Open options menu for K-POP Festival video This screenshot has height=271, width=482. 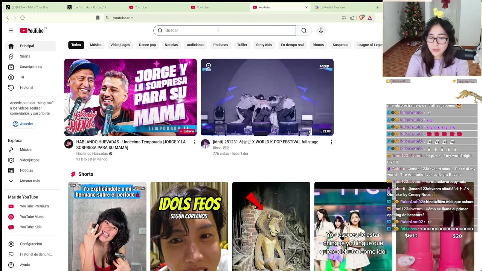(x=331, y=142)
